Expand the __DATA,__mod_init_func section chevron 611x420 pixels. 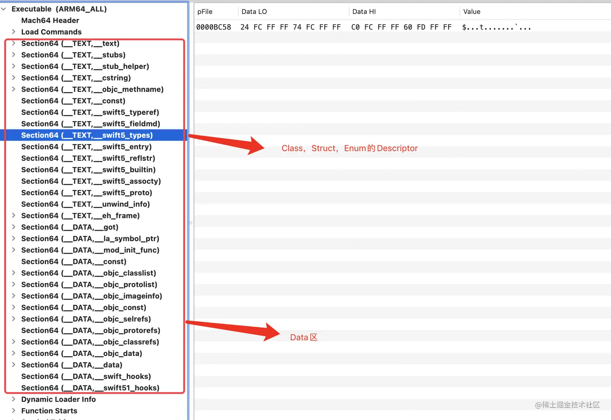[x=13, y=250]
